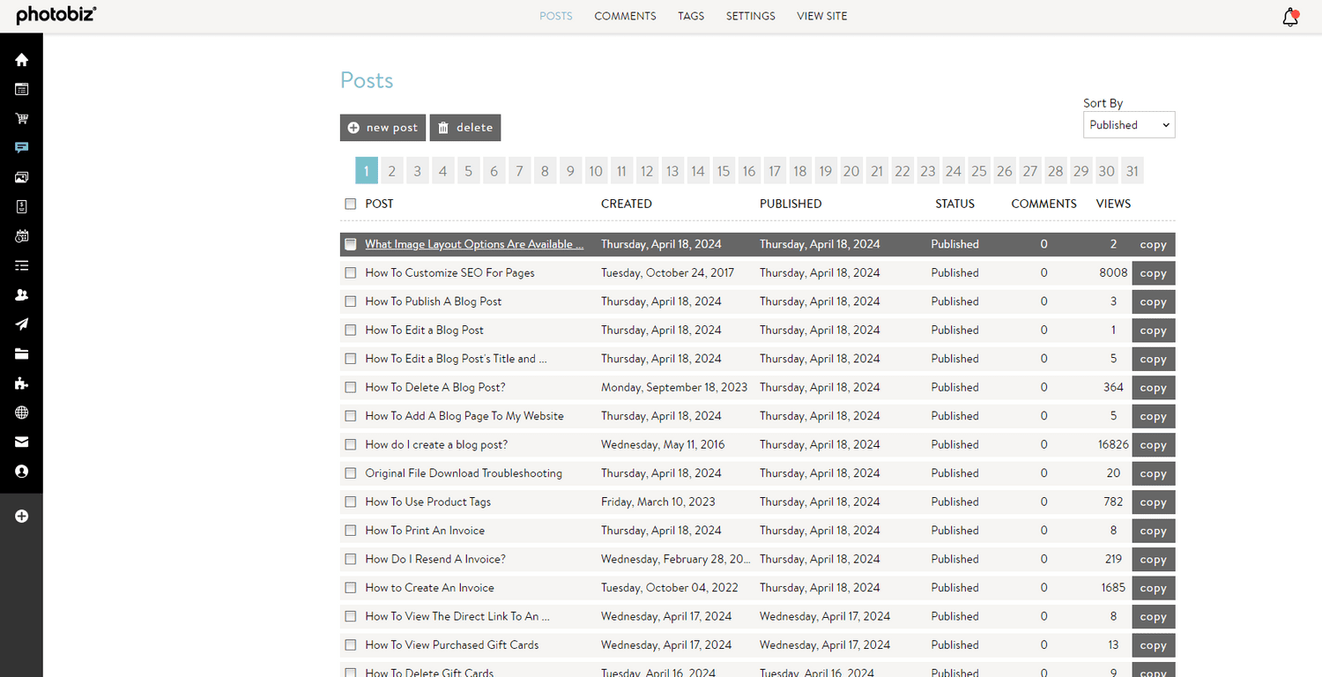The width and height of the screenshot is (1322, 677).
Task: Click the new post button
Action: pos(382,128)
